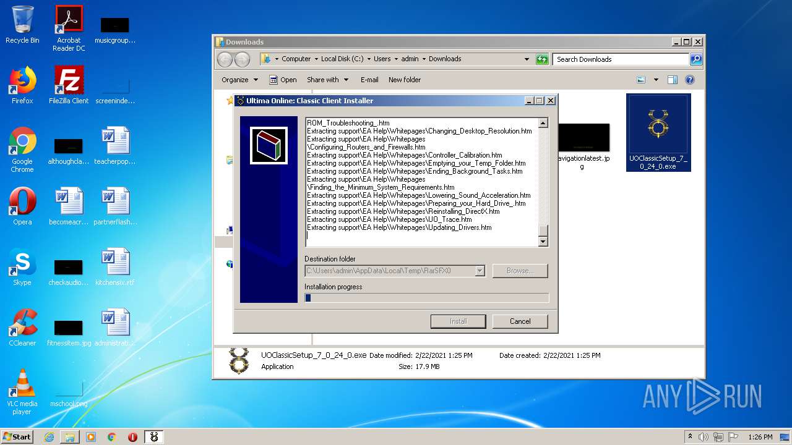Select the becomeacr Word document icon
The height and width of the screenshot is (445, 792).
point(69,206)
